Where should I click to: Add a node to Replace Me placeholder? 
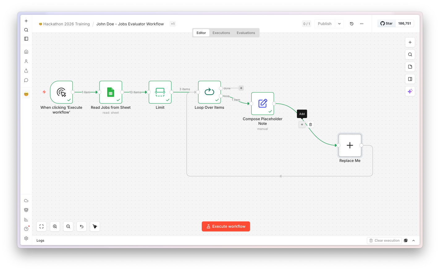(x=350, y=145)
